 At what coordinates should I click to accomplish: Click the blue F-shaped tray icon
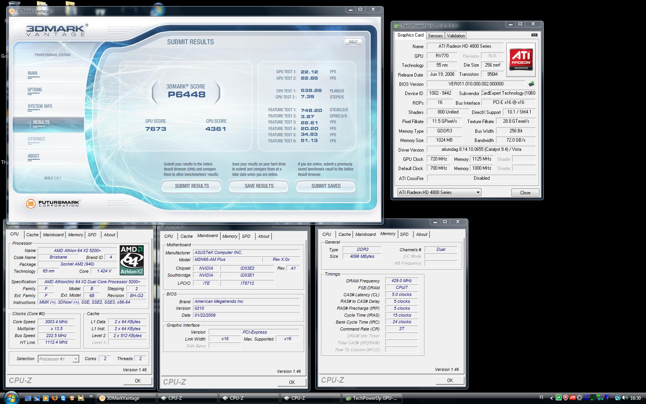(x=607, y=397)
